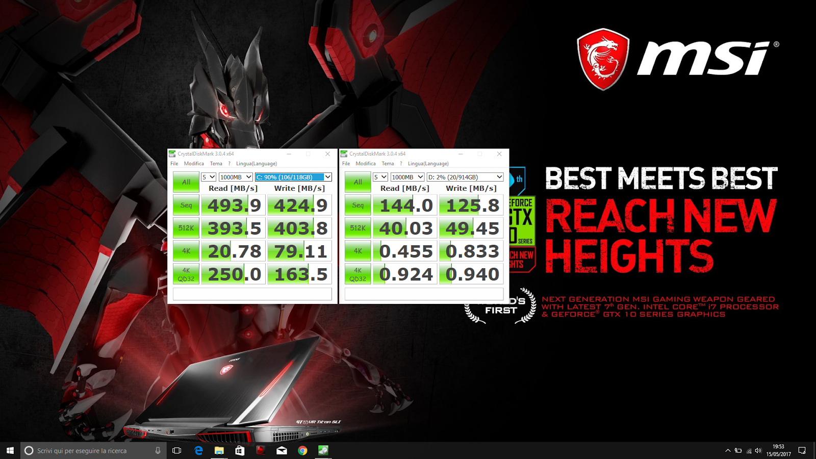Run 4K QD32 test in right window

(358, 274)
